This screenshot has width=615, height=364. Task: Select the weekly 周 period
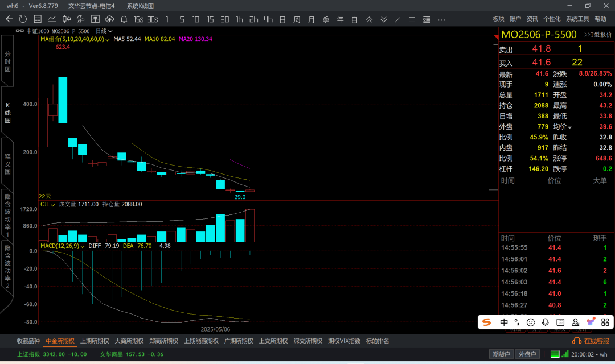coord(297,19)
